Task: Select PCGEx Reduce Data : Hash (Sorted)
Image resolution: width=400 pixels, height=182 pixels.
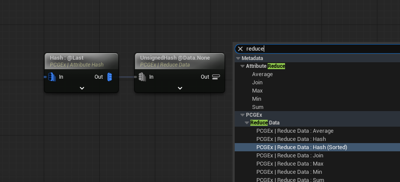Action: click(302, 147)
